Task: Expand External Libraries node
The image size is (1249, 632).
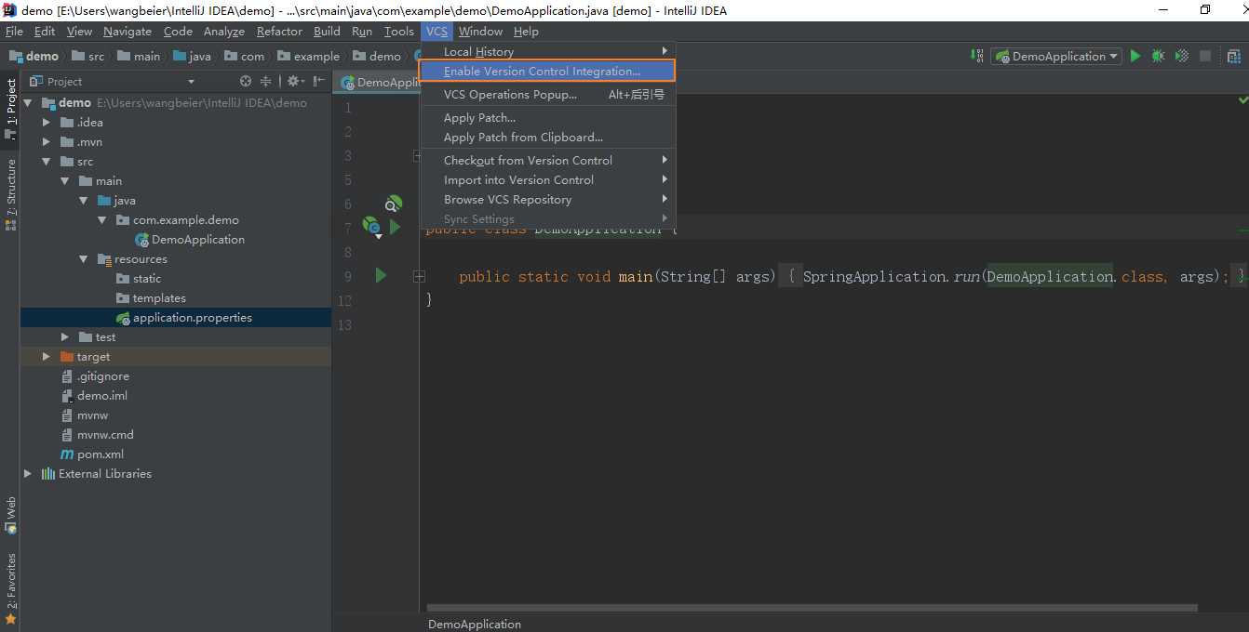Action: point(28,474)
